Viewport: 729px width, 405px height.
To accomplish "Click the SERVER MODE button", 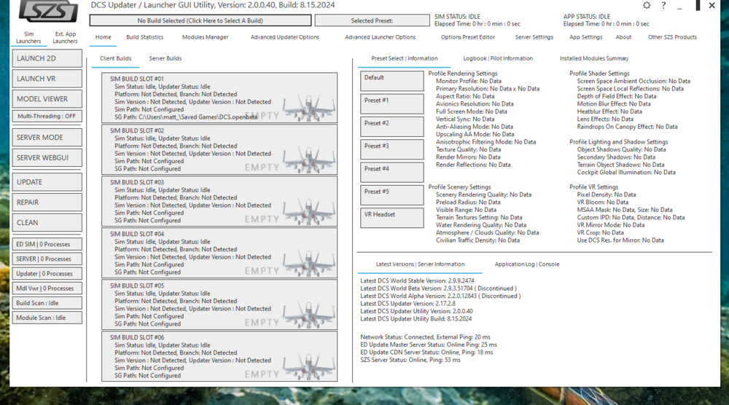I will 47,138.
